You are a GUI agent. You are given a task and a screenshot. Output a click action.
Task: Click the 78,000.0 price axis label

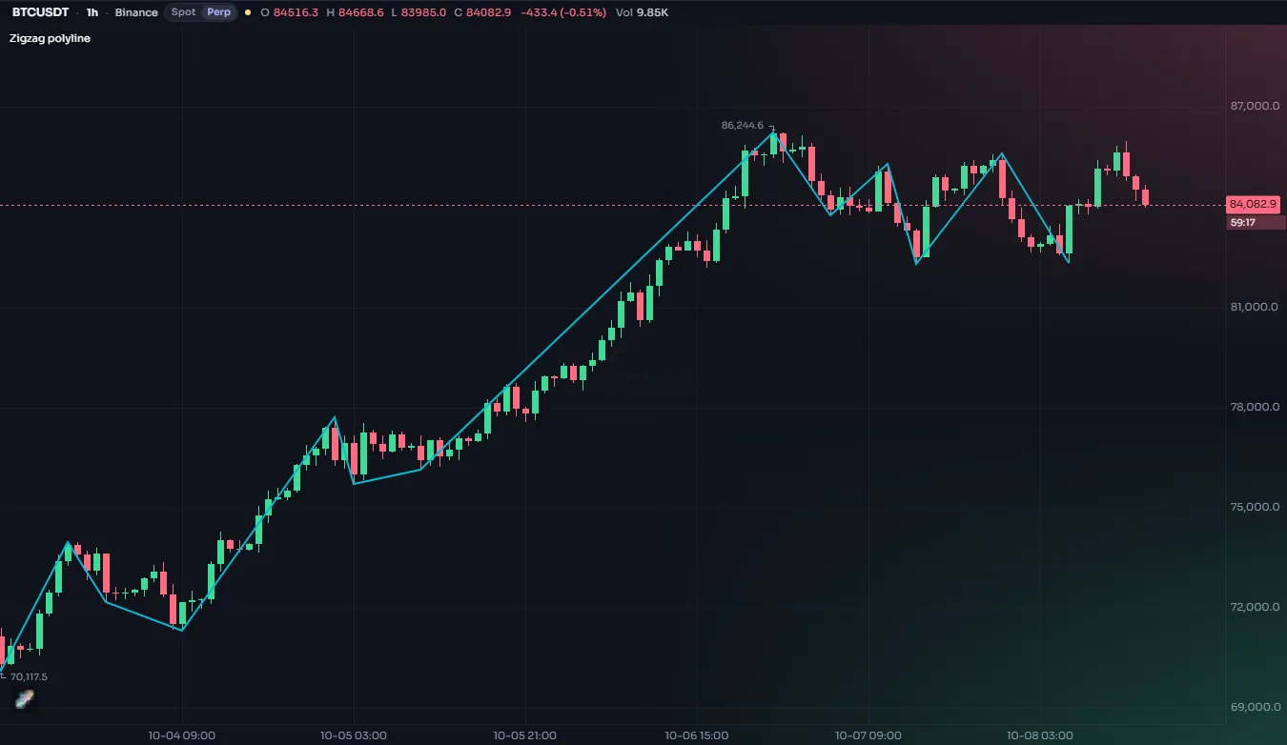[1254, 407]
